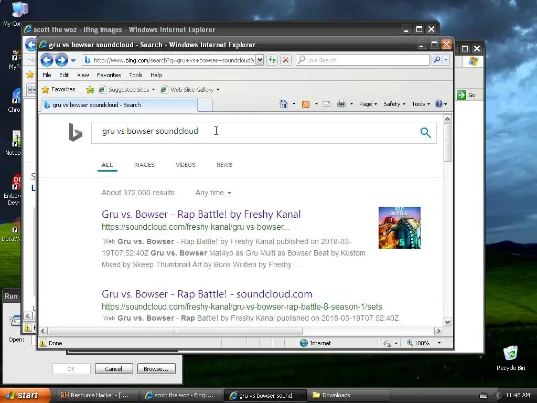Open the Print dropdown arrow
The image size is (537, 403).
(351, 104)
